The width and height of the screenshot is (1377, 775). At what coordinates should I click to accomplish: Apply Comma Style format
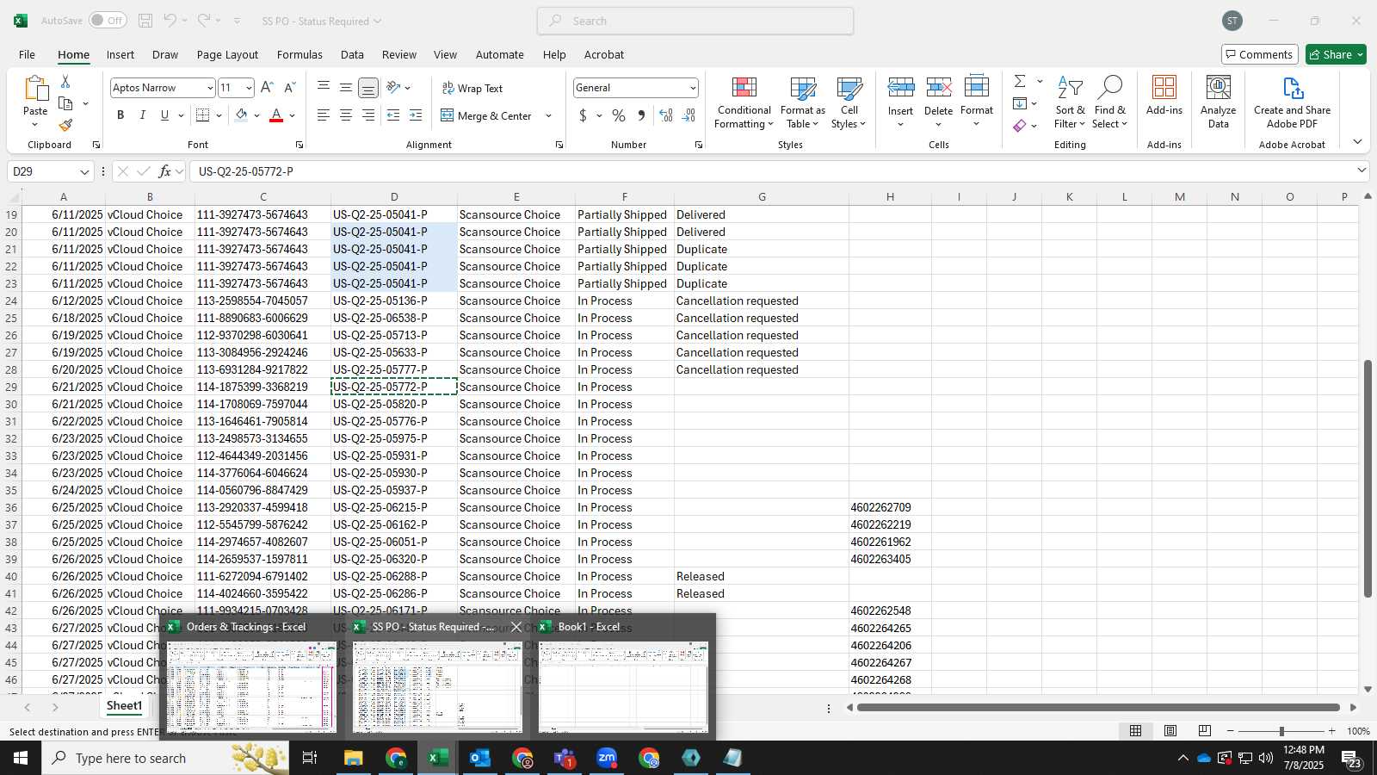click(641, 115)
